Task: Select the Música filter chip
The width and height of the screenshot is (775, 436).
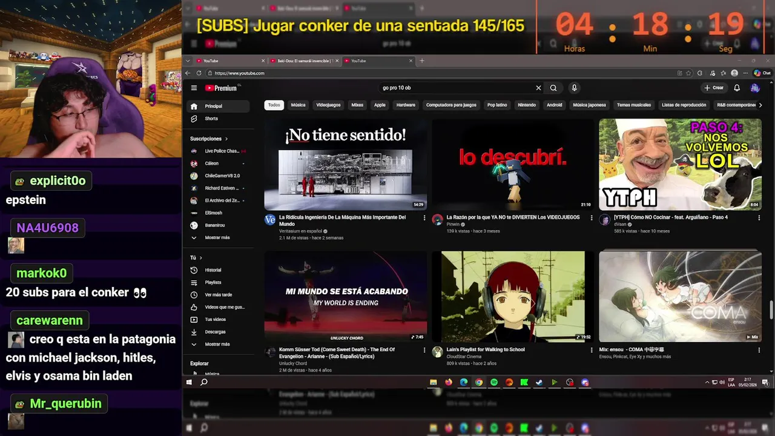Action: point(298,105)
